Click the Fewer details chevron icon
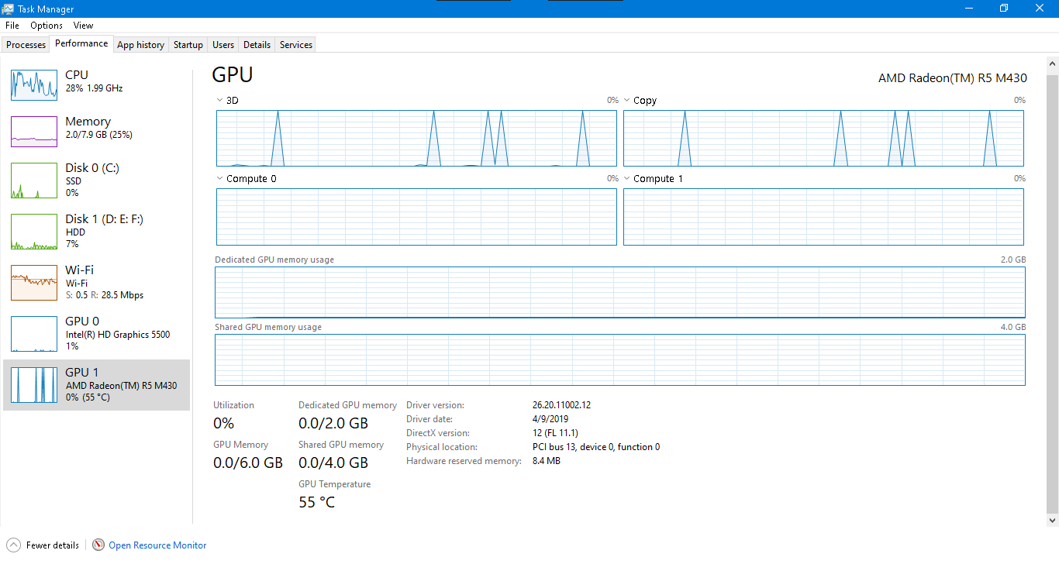Screen dimensions: 1059x564 point(13,545)
